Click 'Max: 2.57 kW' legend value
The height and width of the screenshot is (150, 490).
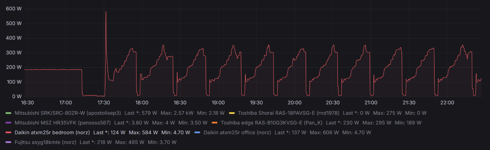click(177, 113)
